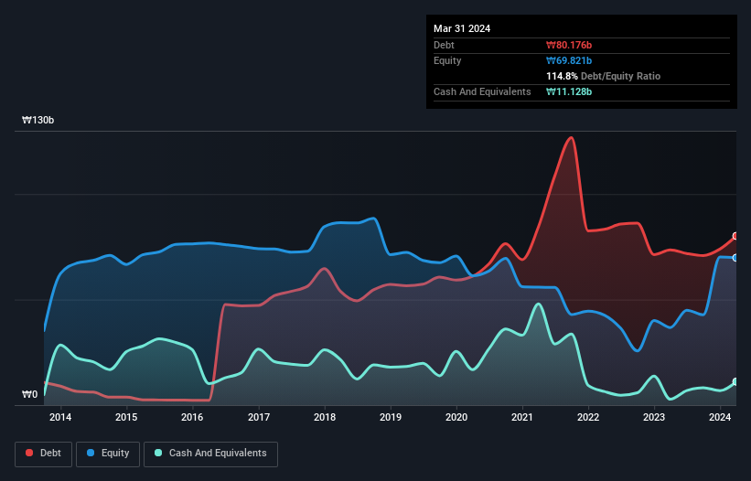Click the 2019 x-axis label
Viewport: 751px width, 481px height.
pyautogui.click(x=391, y=417)
